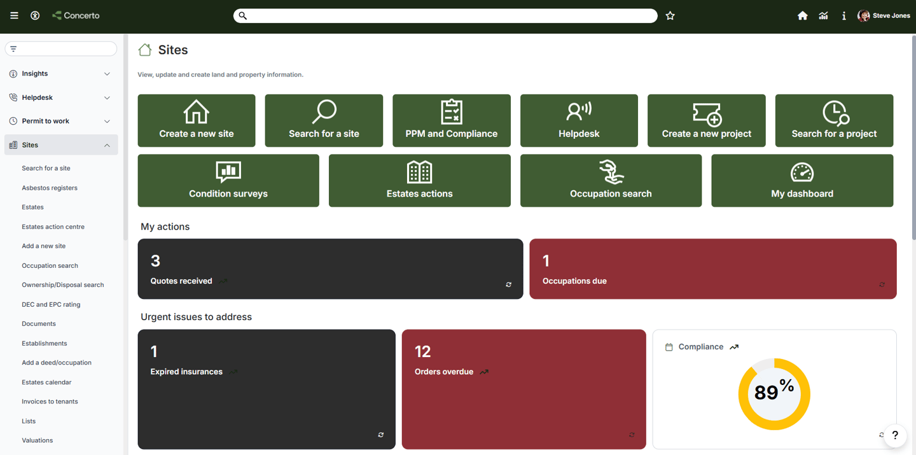Open Lists in sidebar
The image size is (916, 455).
(29, 421)
